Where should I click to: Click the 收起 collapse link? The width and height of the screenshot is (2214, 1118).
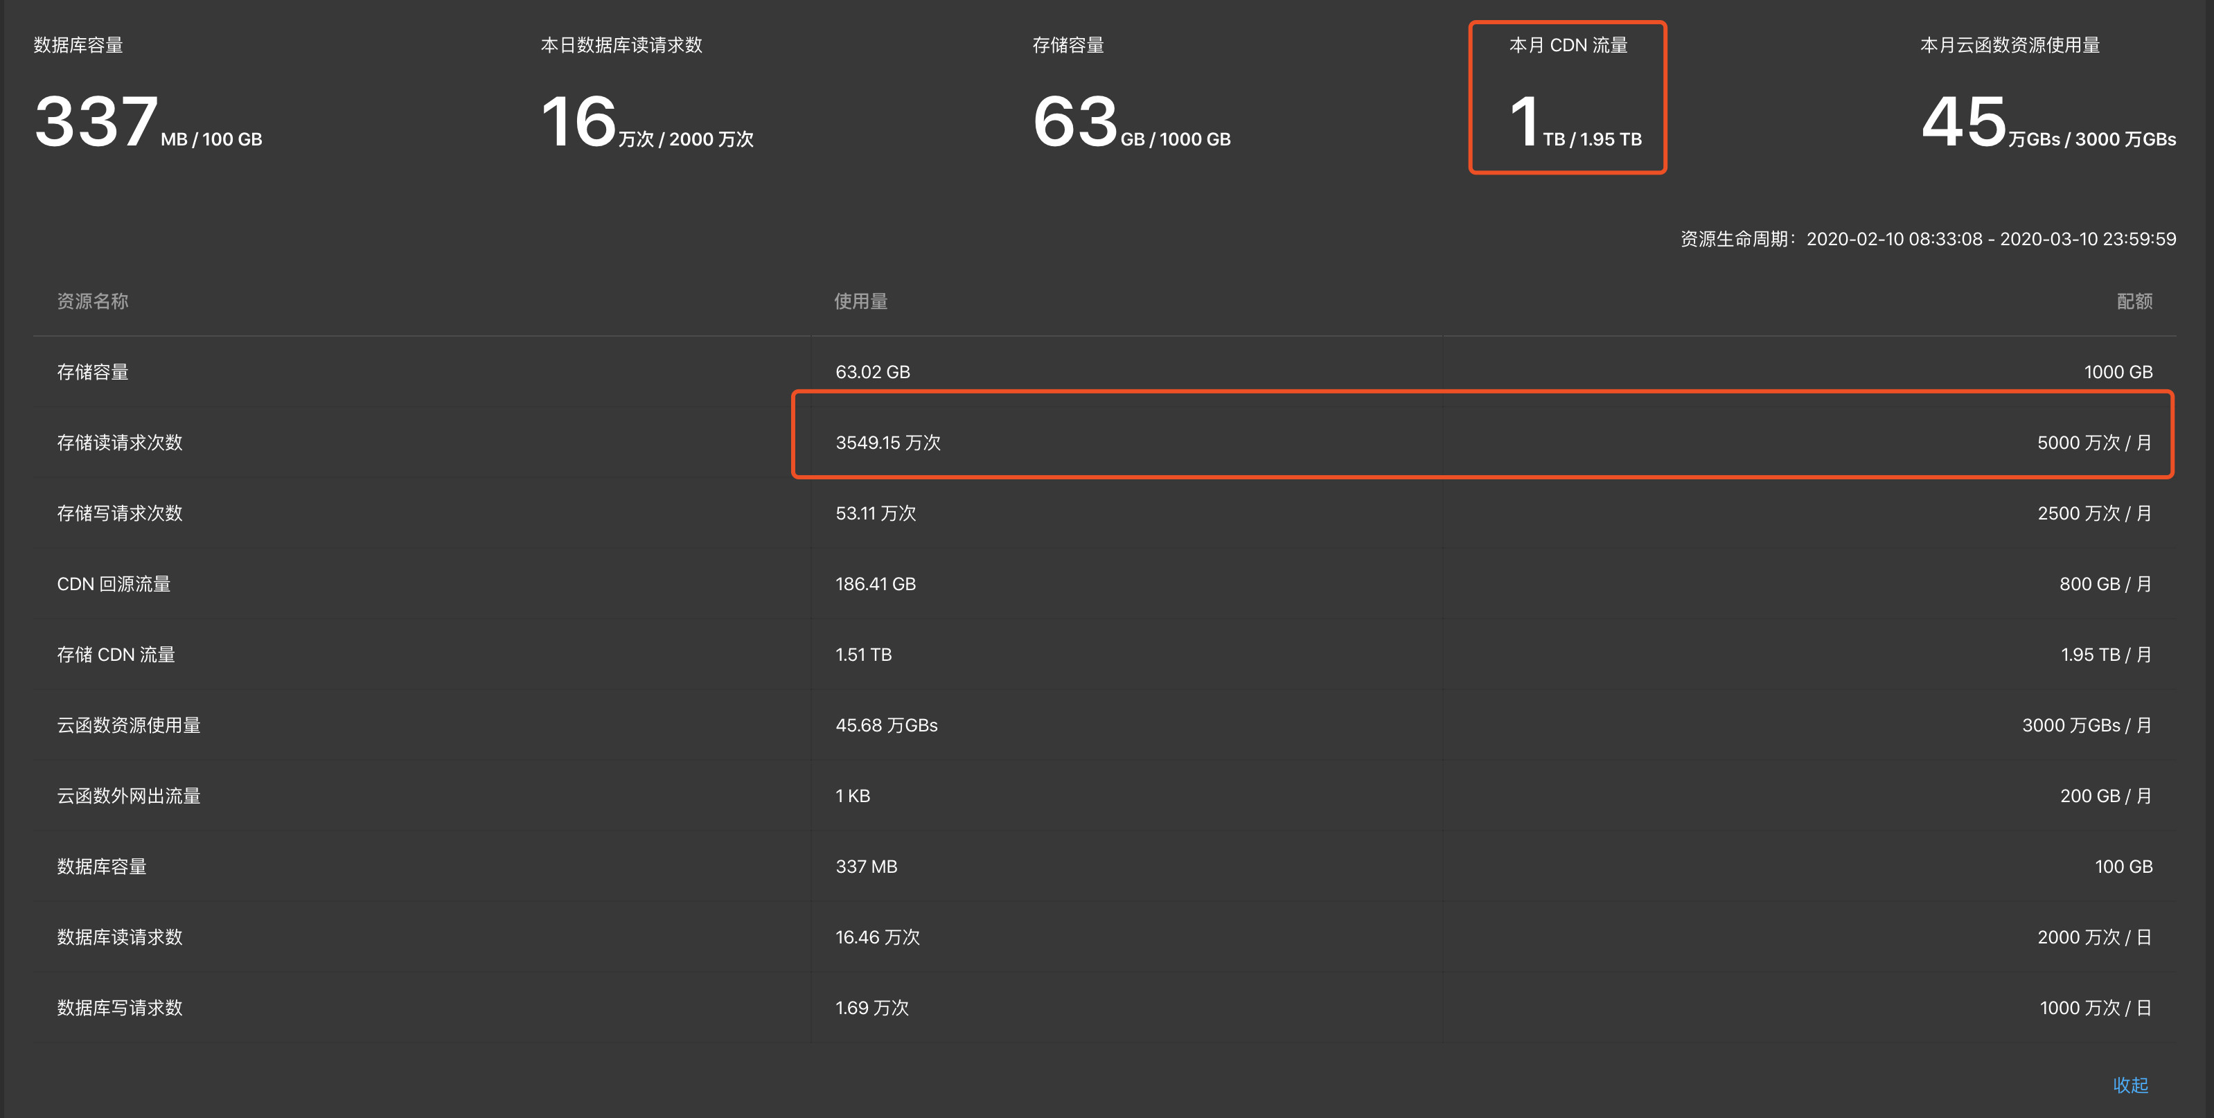tap(2129, 1085)
